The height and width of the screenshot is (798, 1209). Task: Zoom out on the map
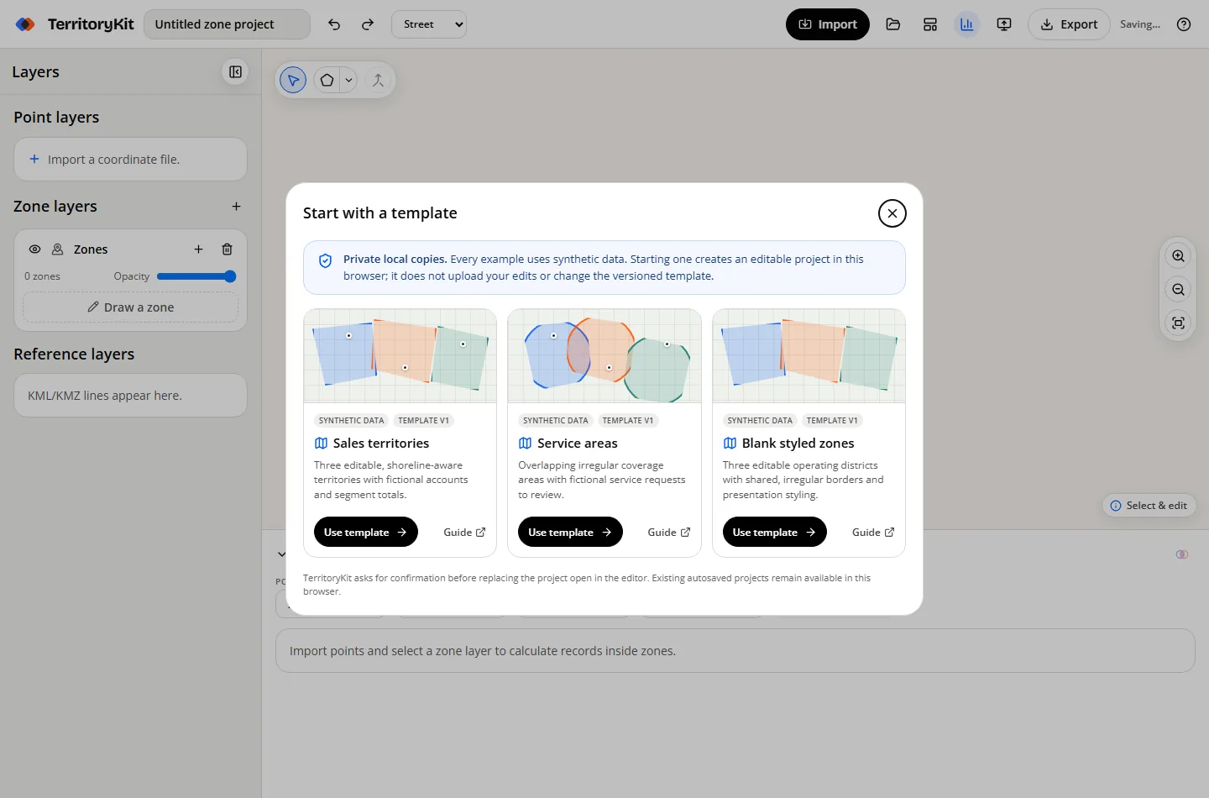point(1179,290)
